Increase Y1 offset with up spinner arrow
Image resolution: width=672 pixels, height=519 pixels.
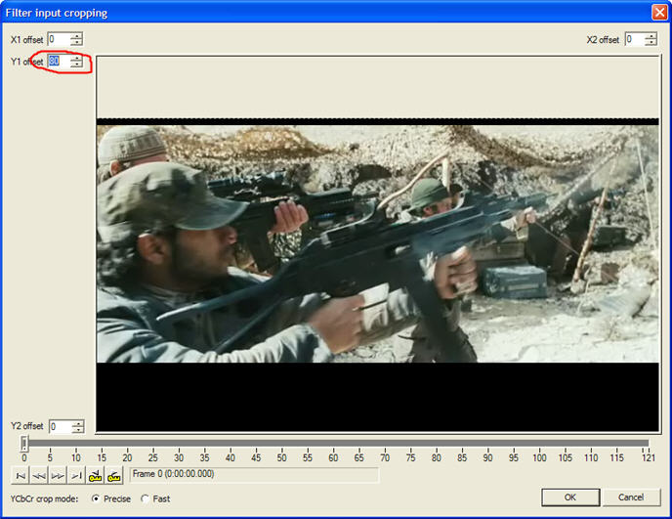tap(77, 58)
